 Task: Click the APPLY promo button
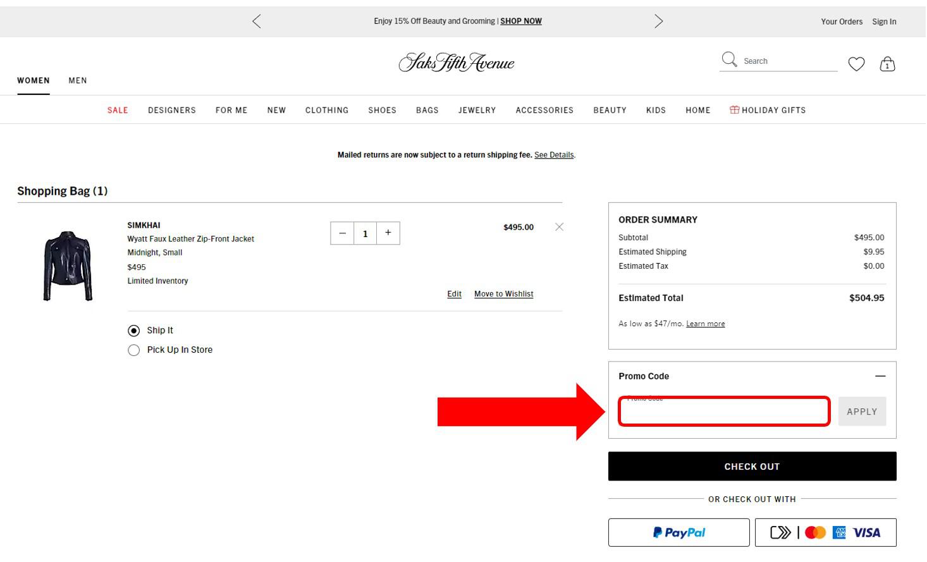(x=862, y=412)
